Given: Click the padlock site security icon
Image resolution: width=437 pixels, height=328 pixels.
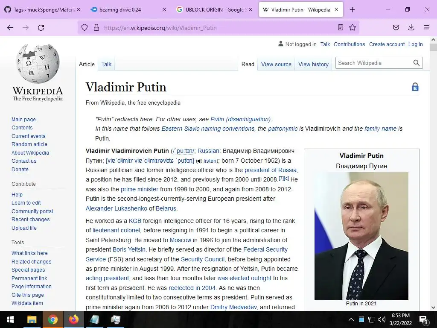Looking at the screenshot, I should 96,27.
